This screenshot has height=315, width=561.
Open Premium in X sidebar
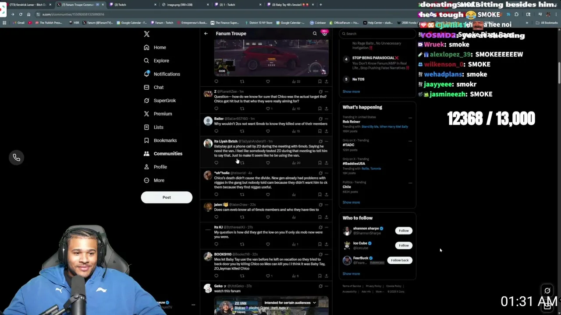[x=158, y=114]
